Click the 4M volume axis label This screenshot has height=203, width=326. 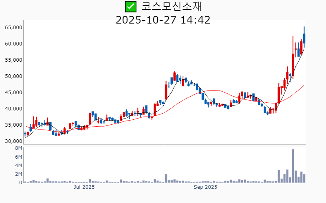pyautogui.click(x=18, y=166)
